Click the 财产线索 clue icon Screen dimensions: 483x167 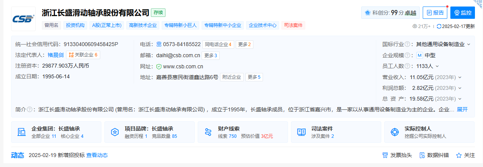click(208, 132)
